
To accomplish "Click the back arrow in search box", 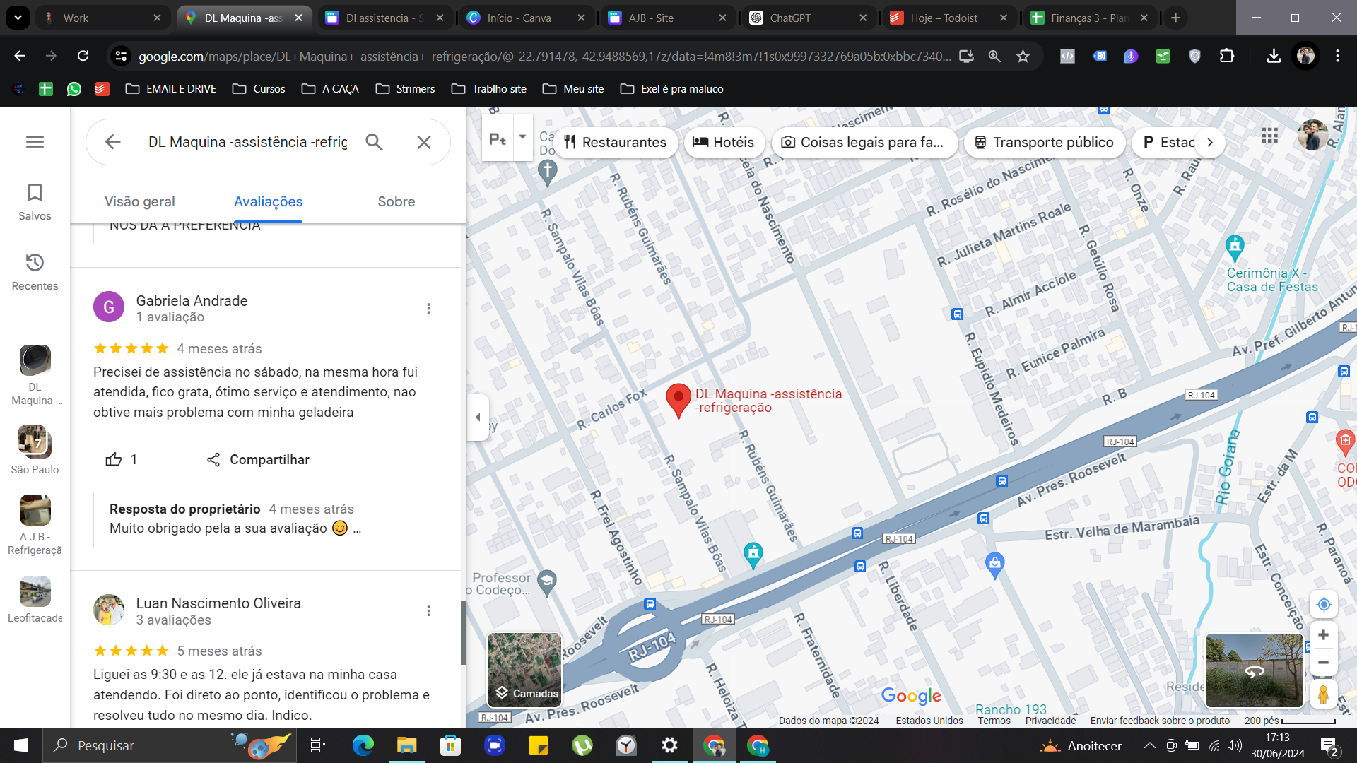I will (x=113, y=142).
